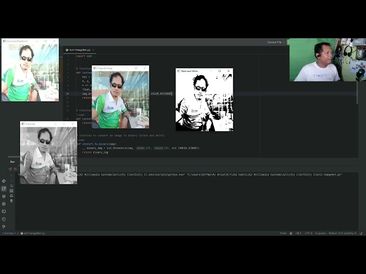
Task: Open the Services sidebar icon
Action: 4,204
